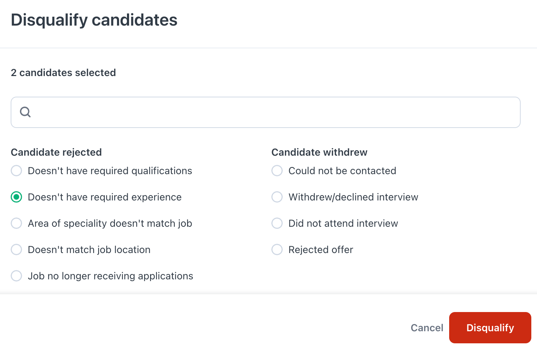Viewport: 537px width, 349px height.
Task: Focus the disqualify reason search field
Action: pos(266,112)
